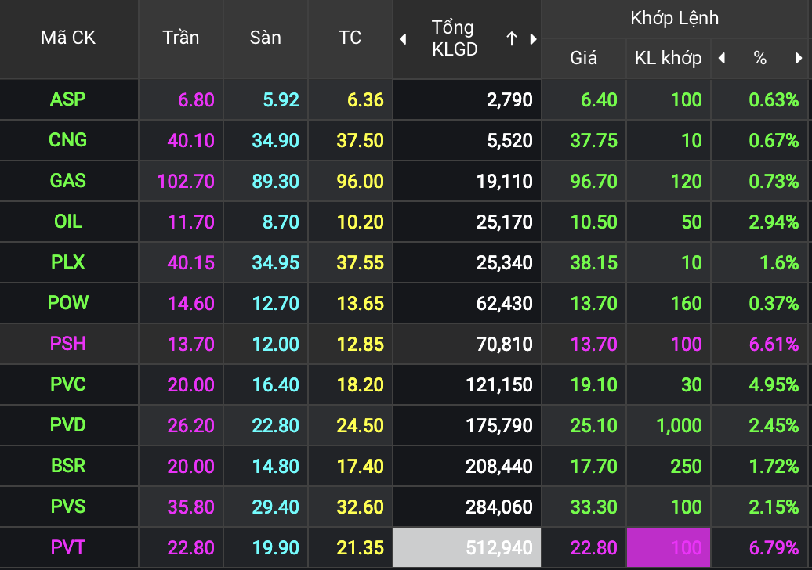Open the BSR stock symbol
The height and width of the screenshot is (570, 812).
[68, 466]
